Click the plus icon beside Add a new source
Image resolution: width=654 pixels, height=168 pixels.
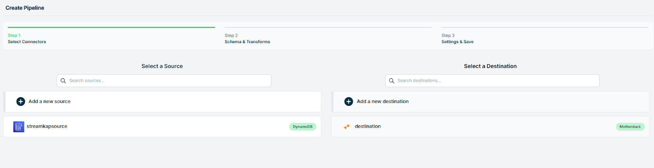click(20, 102)
